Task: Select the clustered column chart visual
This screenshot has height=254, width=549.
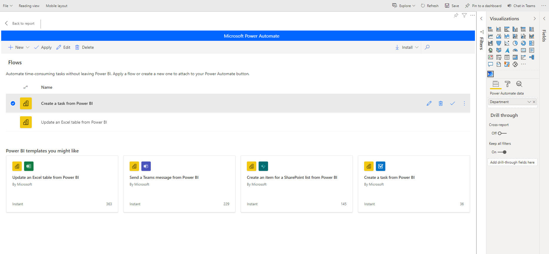Action: pos(515,29)
